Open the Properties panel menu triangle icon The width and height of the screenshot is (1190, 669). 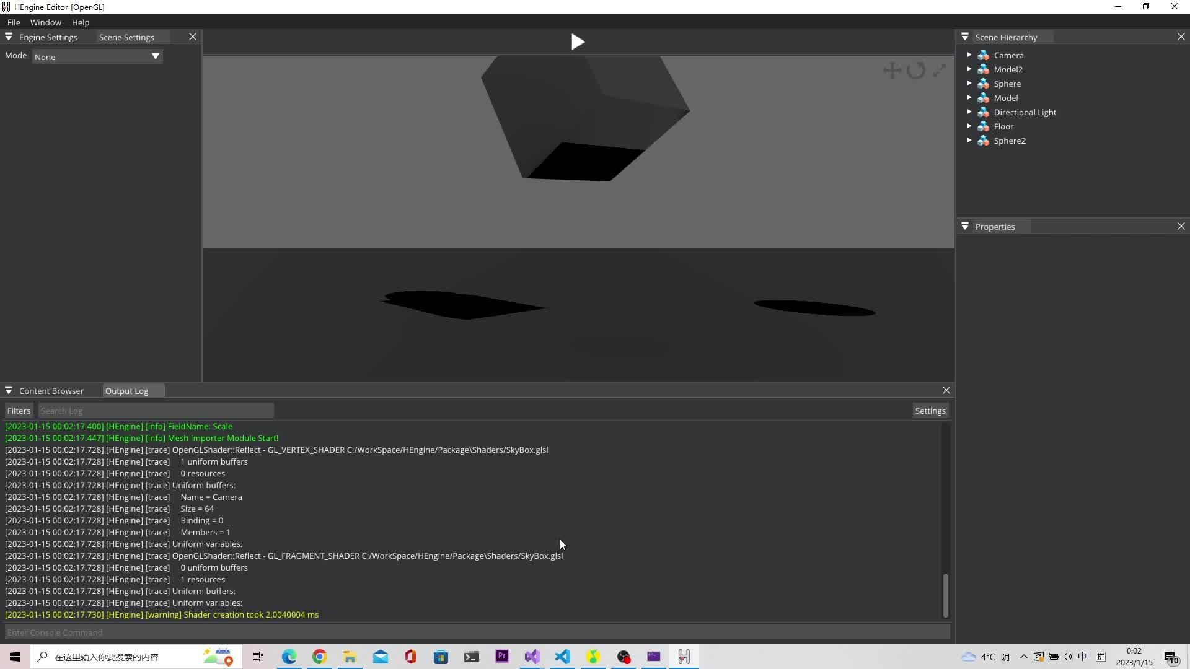965,227
